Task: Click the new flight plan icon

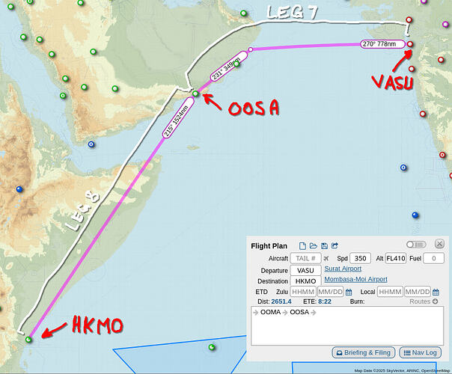Action: (x=302, y=245)
